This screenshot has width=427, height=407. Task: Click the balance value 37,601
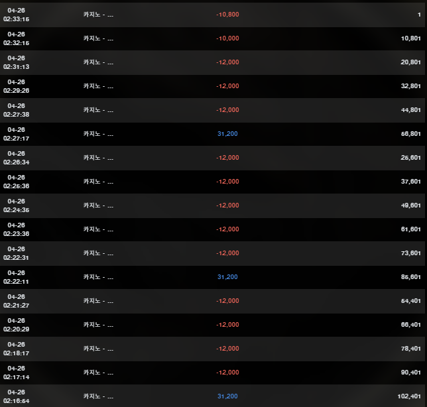coord(411,182)
